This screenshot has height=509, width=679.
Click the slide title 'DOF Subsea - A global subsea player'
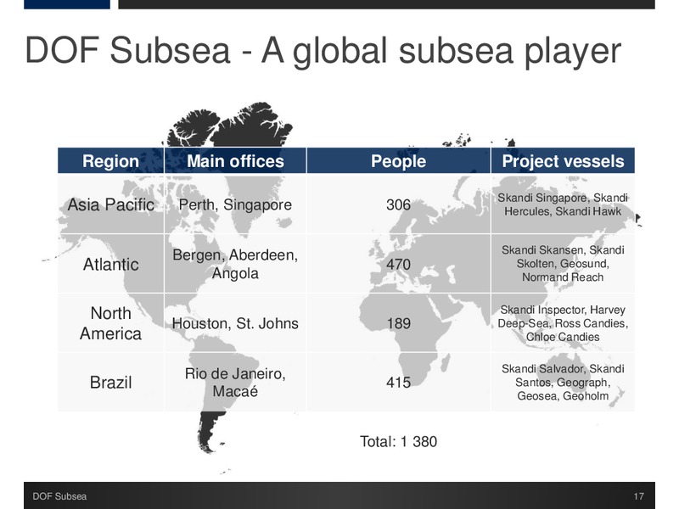click(323, 51)
